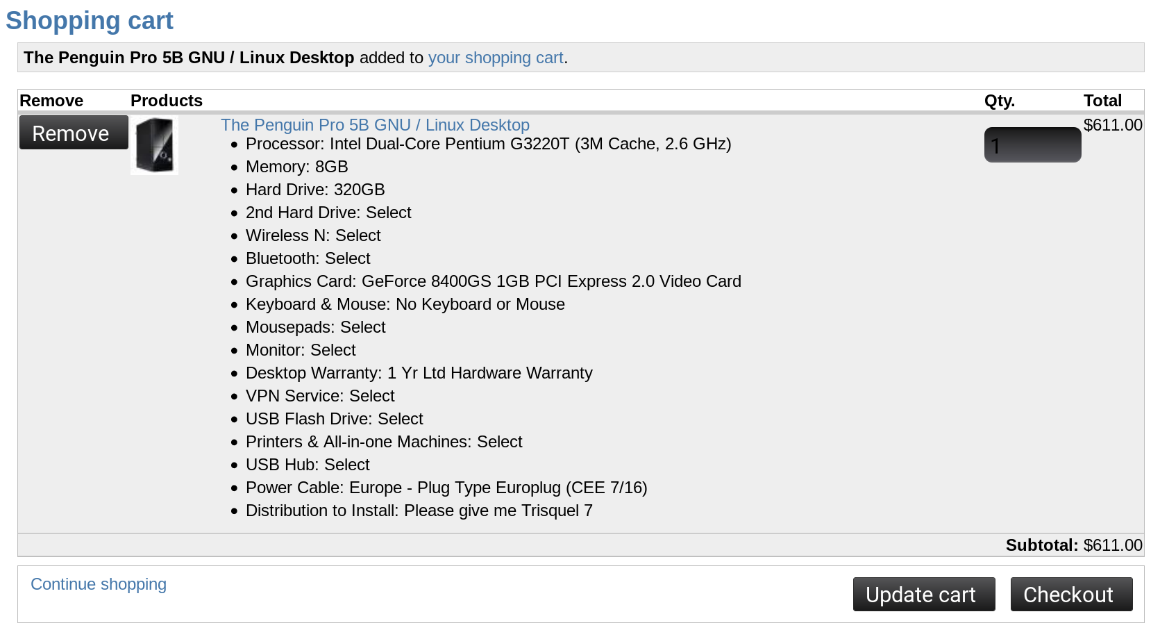The width and height of the screenshot is (1160, 630).
Task: Click the Shopping cart page heading
Action: tap(90, 21)
